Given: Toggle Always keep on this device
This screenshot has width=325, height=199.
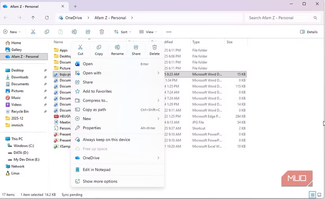Looking at the screenshot, I should 106,139.
